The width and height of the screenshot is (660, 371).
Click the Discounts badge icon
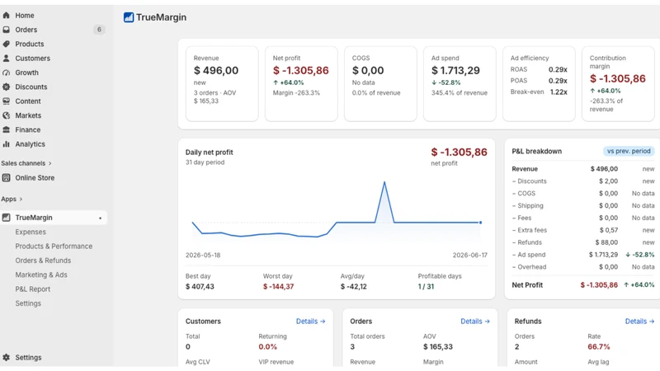click(6, 87)
